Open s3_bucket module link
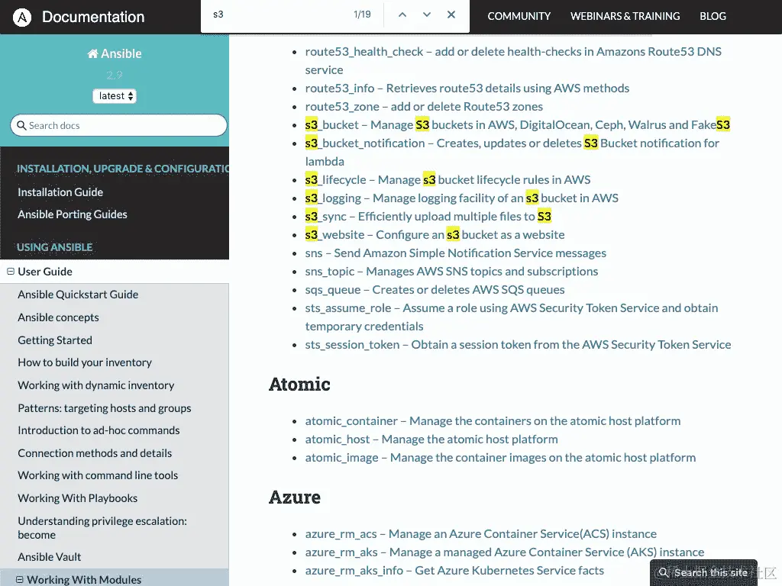The height and width of the screenshot is (586, 782). (518, 124)
